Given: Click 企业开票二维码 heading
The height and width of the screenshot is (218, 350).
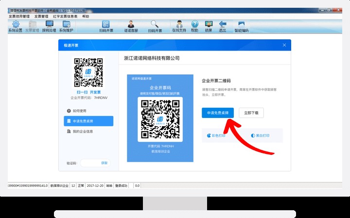Looking at the screenshot, I should coord(216,81).
